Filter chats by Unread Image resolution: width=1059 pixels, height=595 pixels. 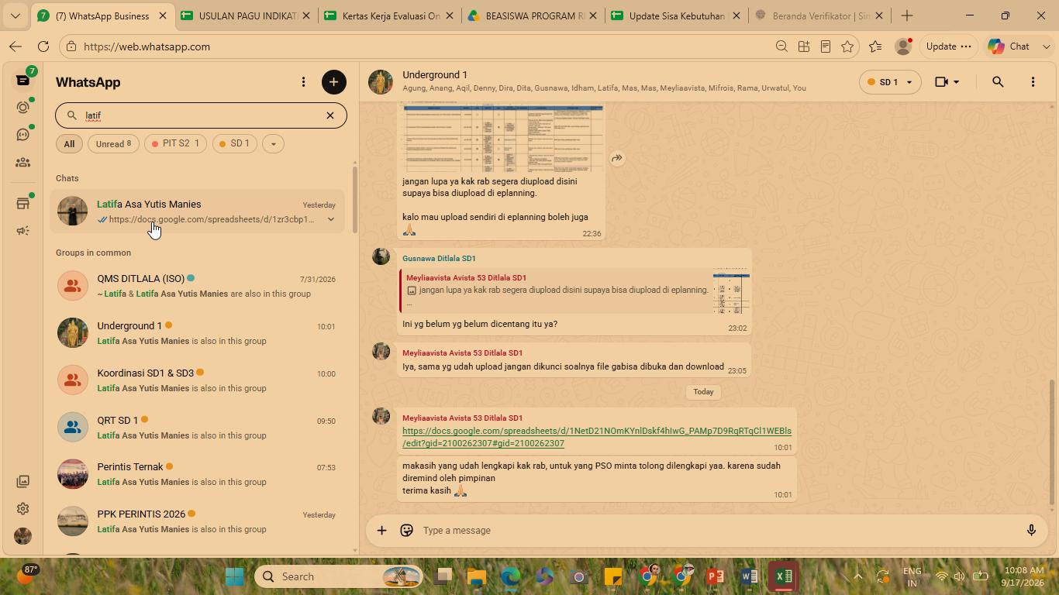click(113, 143)
